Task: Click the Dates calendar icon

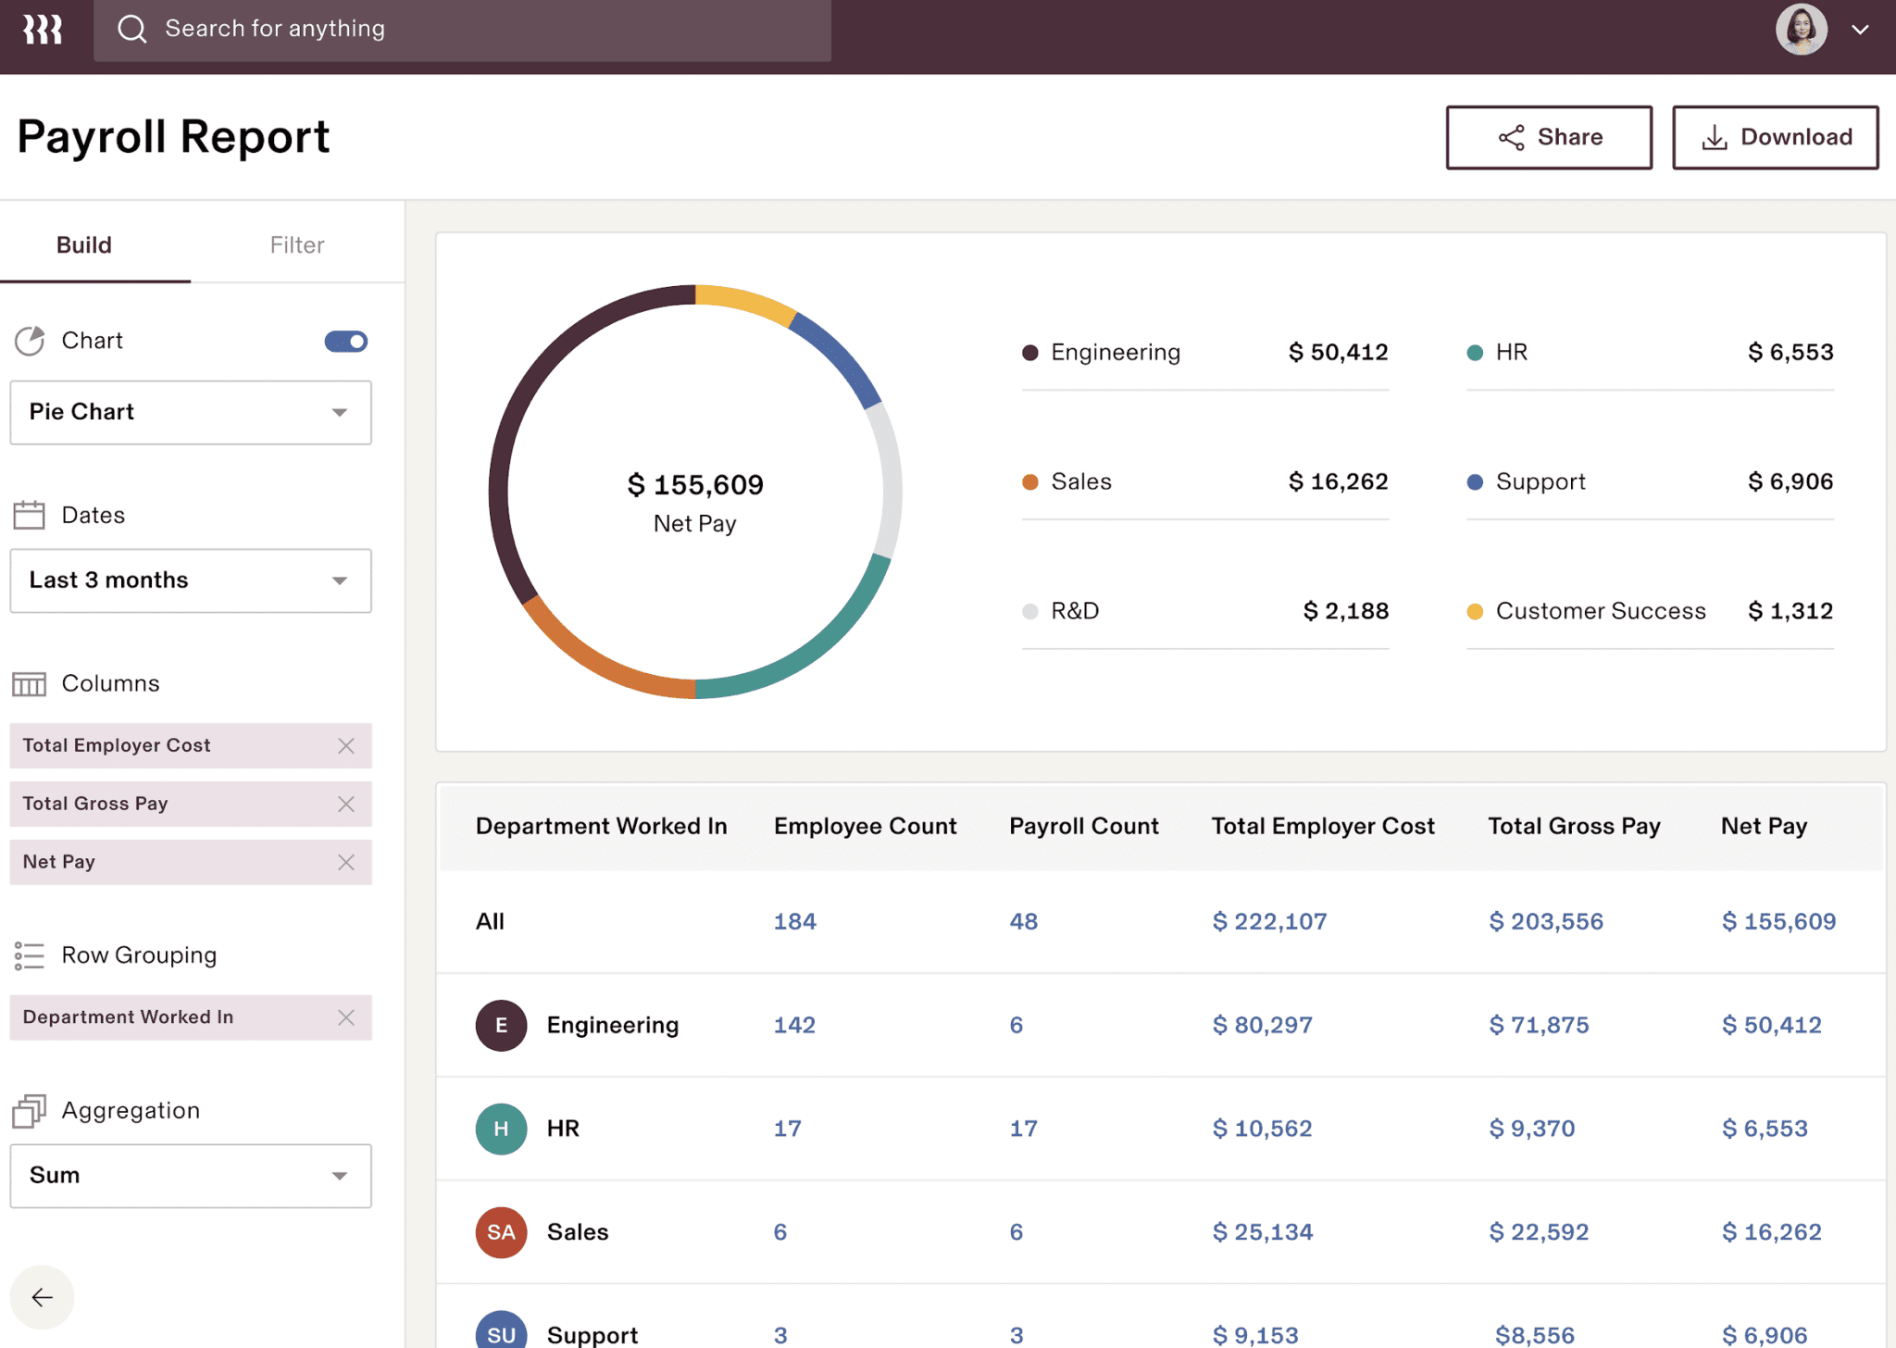Action: pyautogui.click(x=29, y=515)
